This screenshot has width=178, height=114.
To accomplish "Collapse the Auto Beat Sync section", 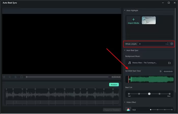I will [x=125, y=50].
